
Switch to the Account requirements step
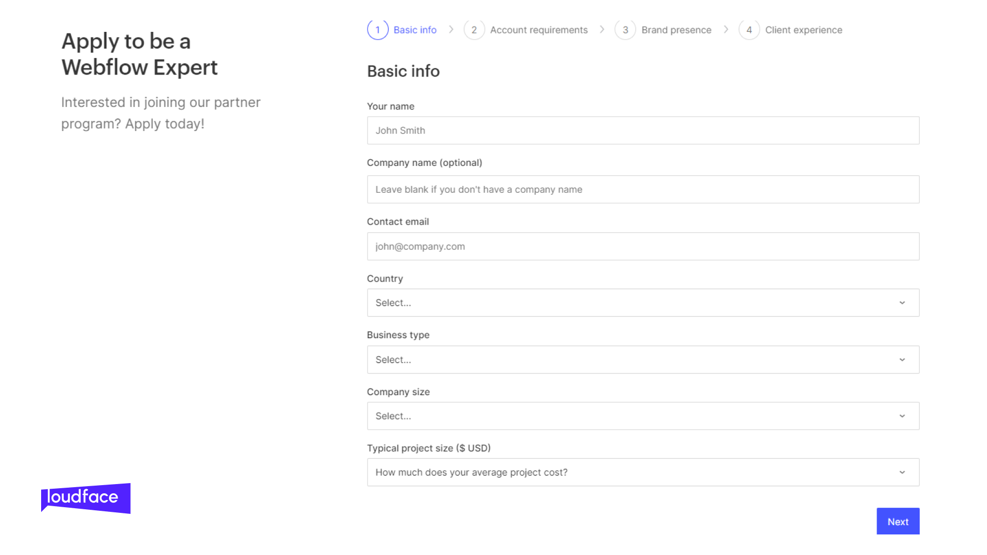(539, 30)
